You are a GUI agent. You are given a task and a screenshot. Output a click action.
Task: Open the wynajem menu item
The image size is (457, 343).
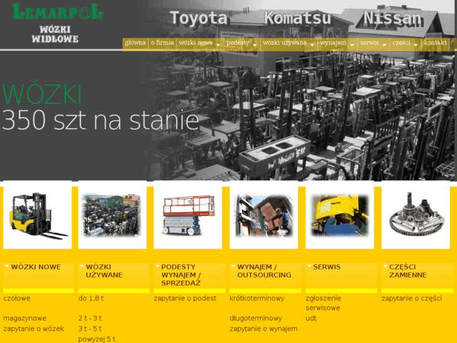pos(333,43)
